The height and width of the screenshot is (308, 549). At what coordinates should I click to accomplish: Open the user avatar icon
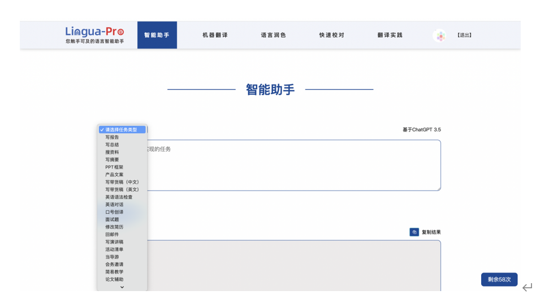tap(439, 36)
